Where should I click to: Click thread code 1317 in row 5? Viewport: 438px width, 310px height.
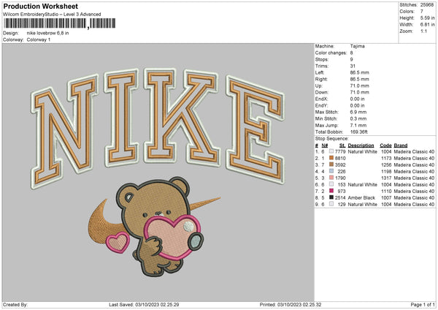tap(386, 178)
